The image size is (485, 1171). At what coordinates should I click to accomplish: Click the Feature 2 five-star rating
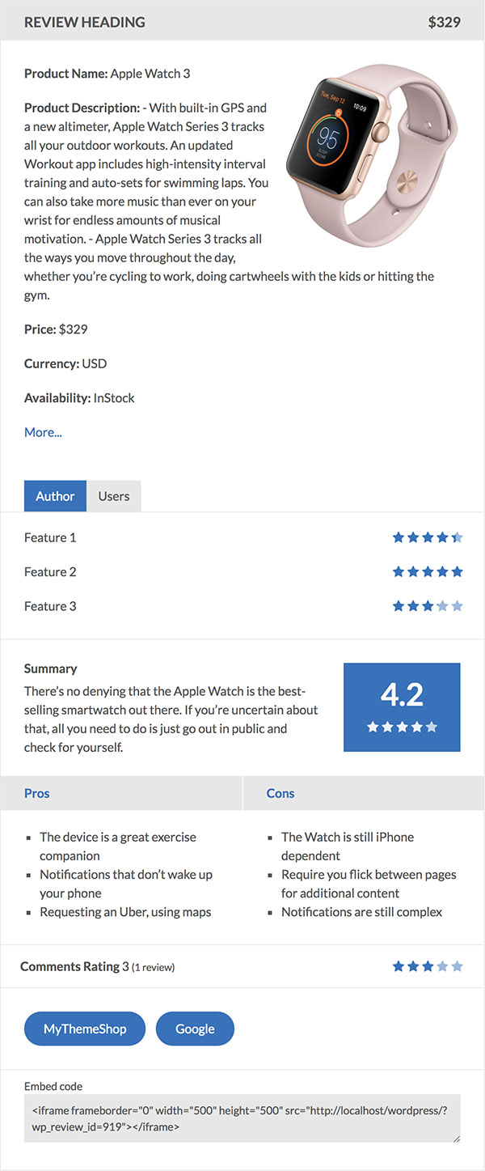(428, 571)
